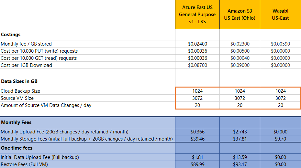Select Amazon GET requests cost $0.00040
Screen dimensions: 301x168
(x=240, y=58)
